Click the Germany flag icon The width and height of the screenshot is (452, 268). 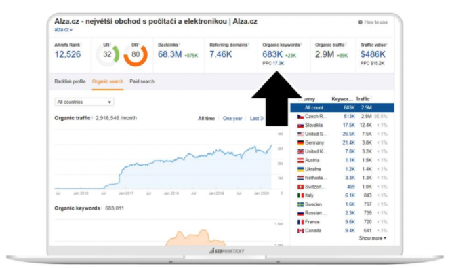click(300, 142)
